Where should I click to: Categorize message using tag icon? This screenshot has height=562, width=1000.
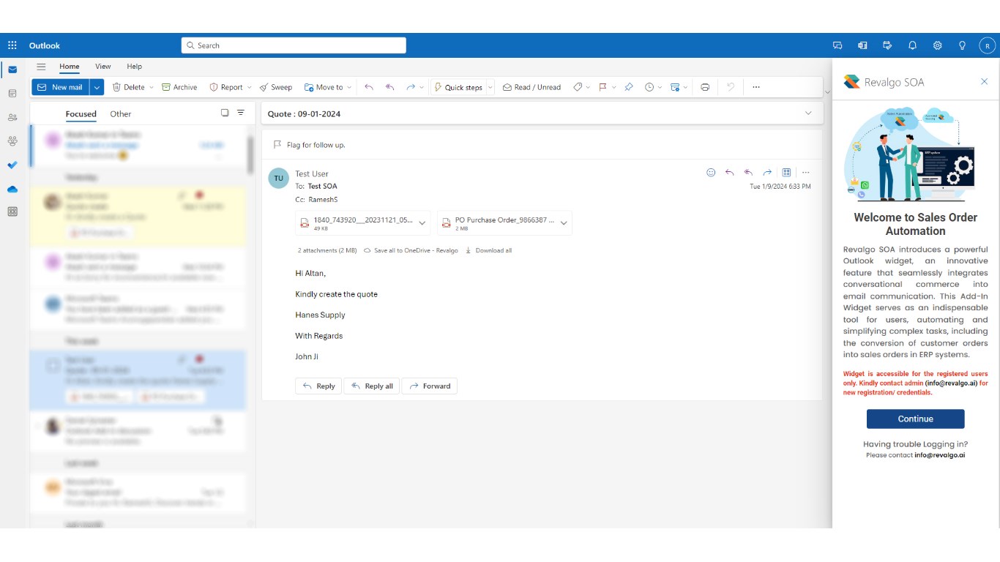pyautogui.click(x=578, y=87)
